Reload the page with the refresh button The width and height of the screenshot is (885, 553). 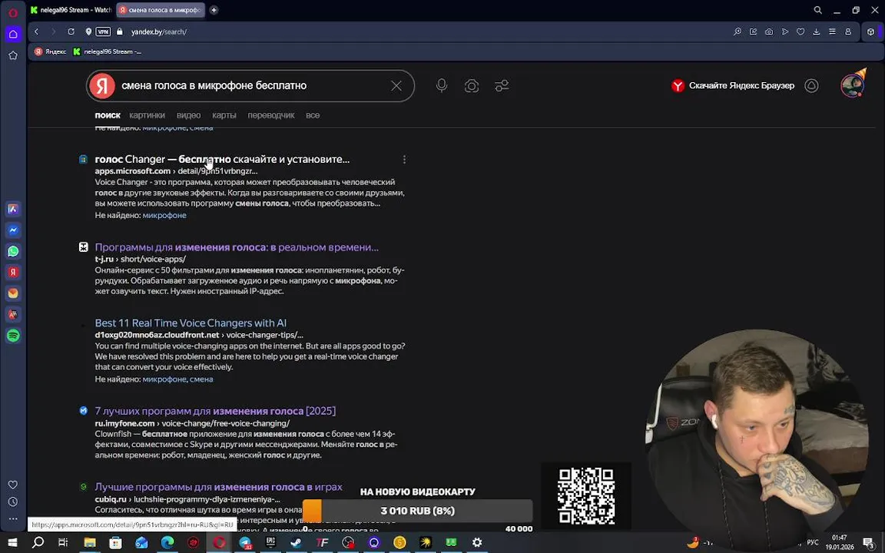click(71, 31)
